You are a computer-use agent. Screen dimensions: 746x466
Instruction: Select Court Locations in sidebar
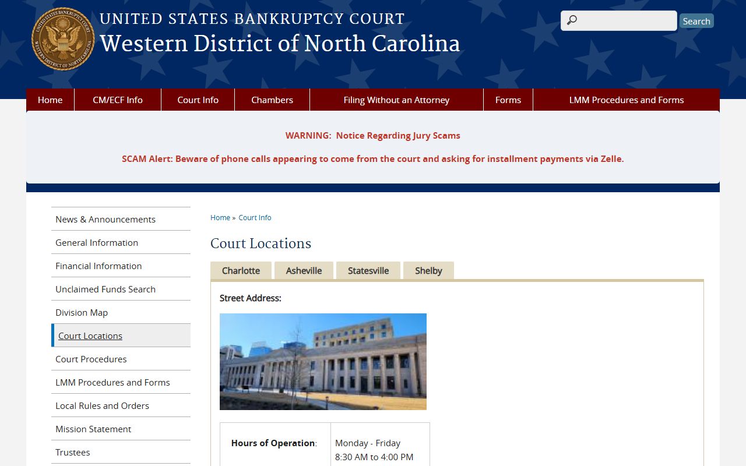tap(121, 336)
